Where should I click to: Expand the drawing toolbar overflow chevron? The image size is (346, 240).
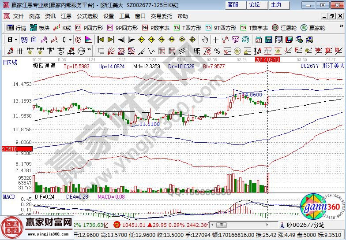[89, 49]
